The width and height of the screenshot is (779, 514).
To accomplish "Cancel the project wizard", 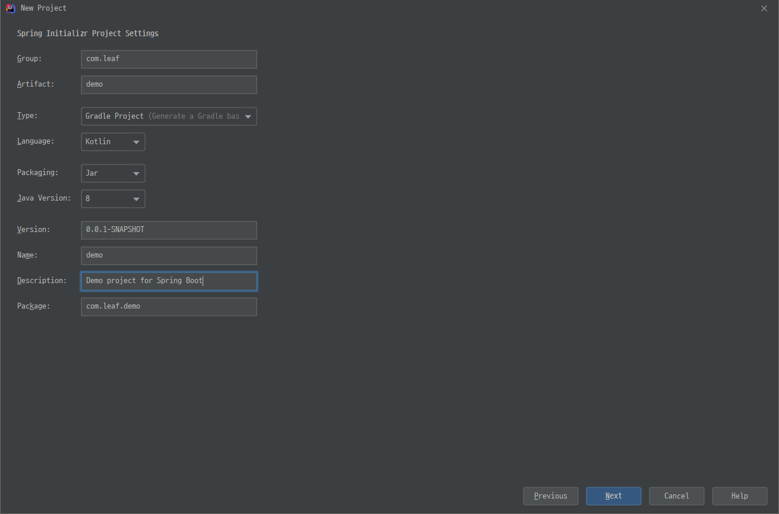I will click(x=677, y=496).
